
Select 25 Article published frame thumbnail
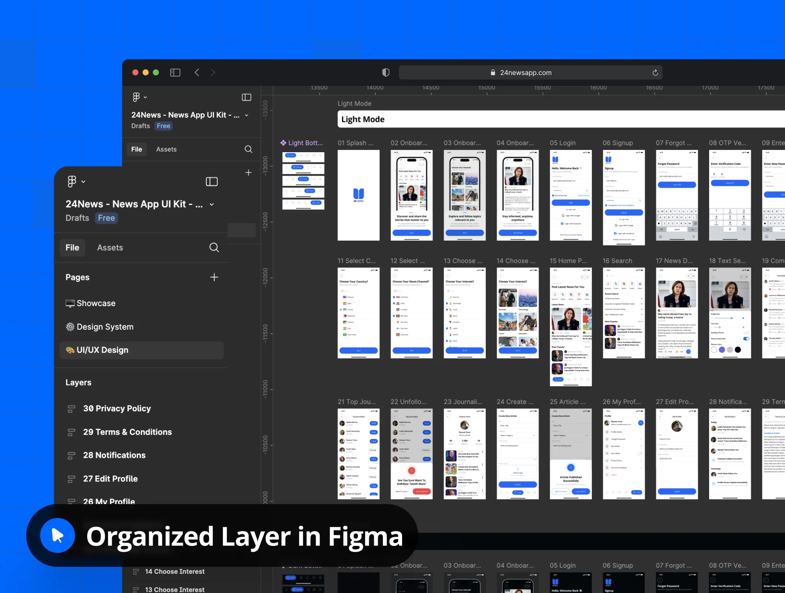571,454
